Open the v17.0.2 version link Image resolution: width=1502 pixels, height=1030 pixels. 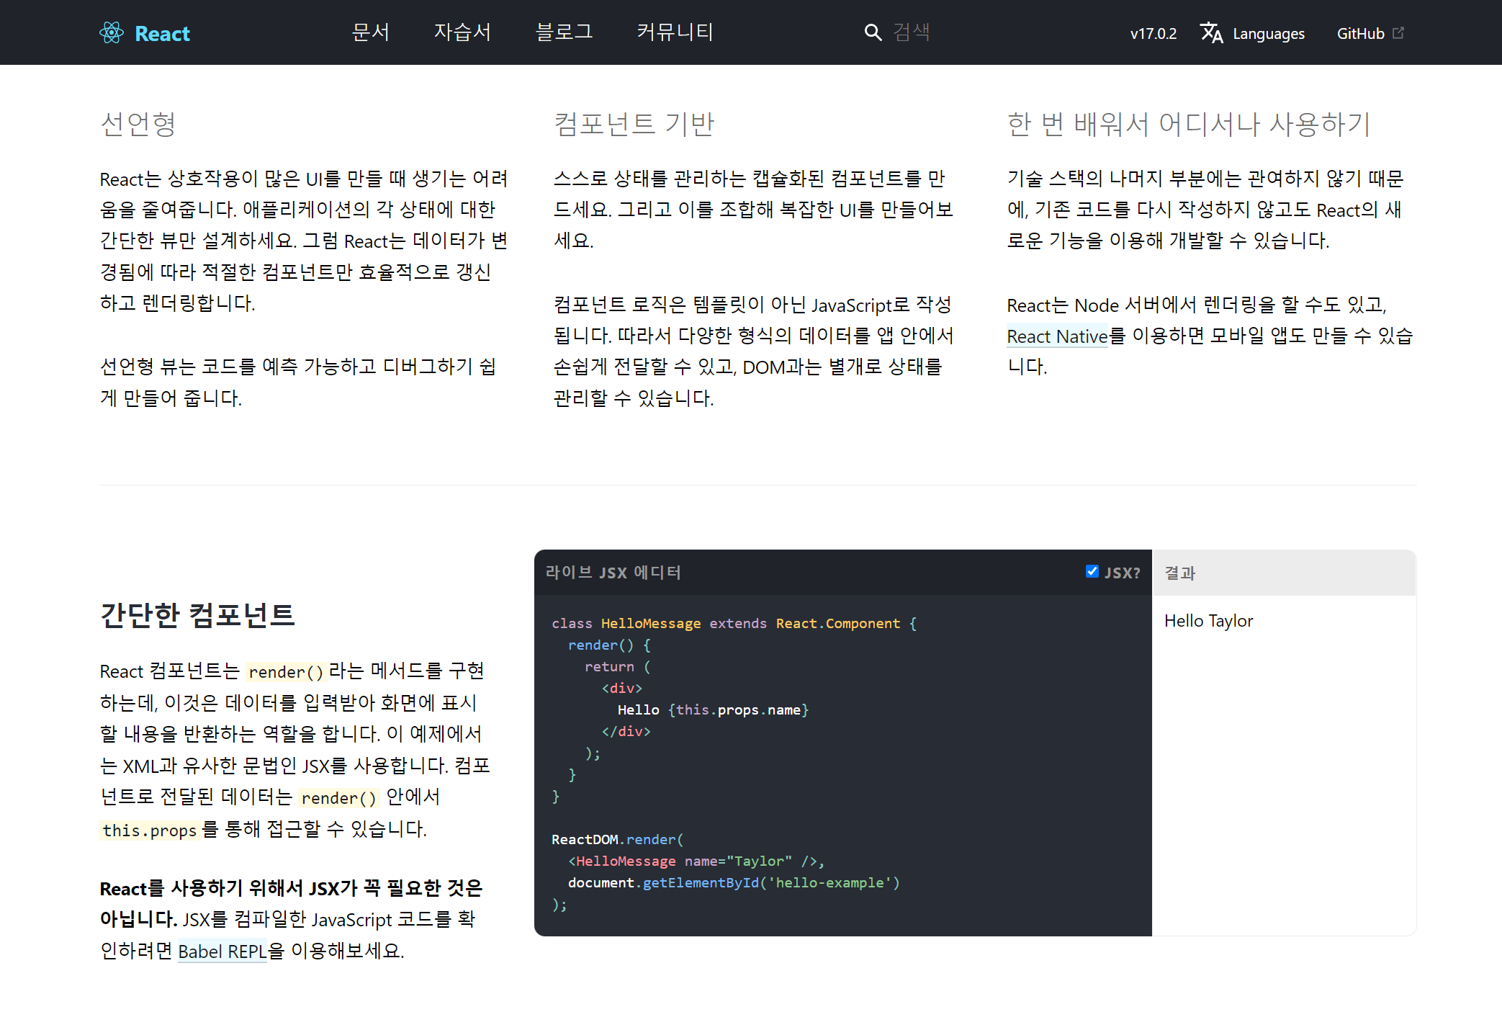(x=1154, y=33)
